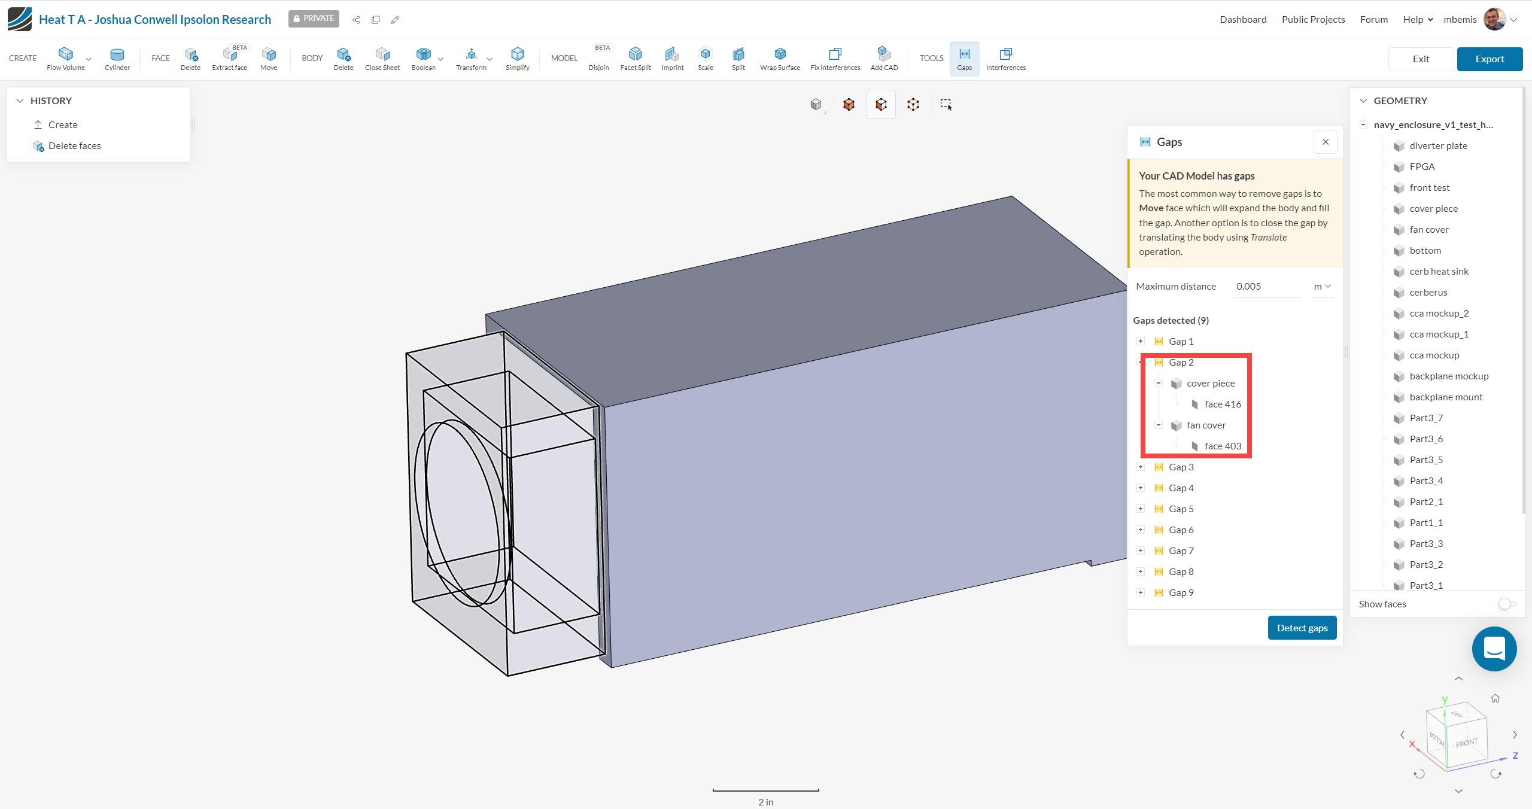Select the Flow Volume tool
The height and width of the screenshot is (809, 1532).
[x=66, y=58]
